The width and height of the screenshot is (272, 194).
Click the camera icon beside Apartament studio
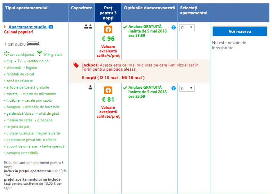tap(51, 27)
